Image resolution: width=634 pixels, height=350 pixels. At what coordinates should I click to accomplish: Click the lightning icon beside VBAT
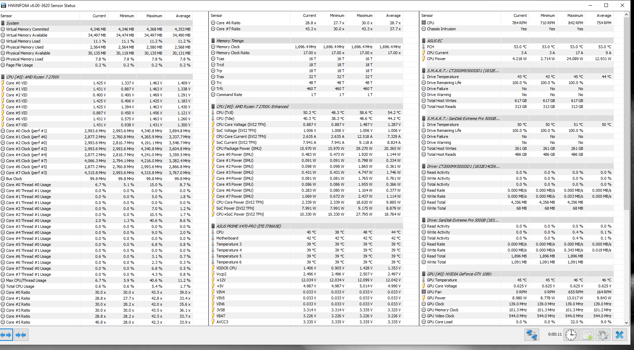213,316
